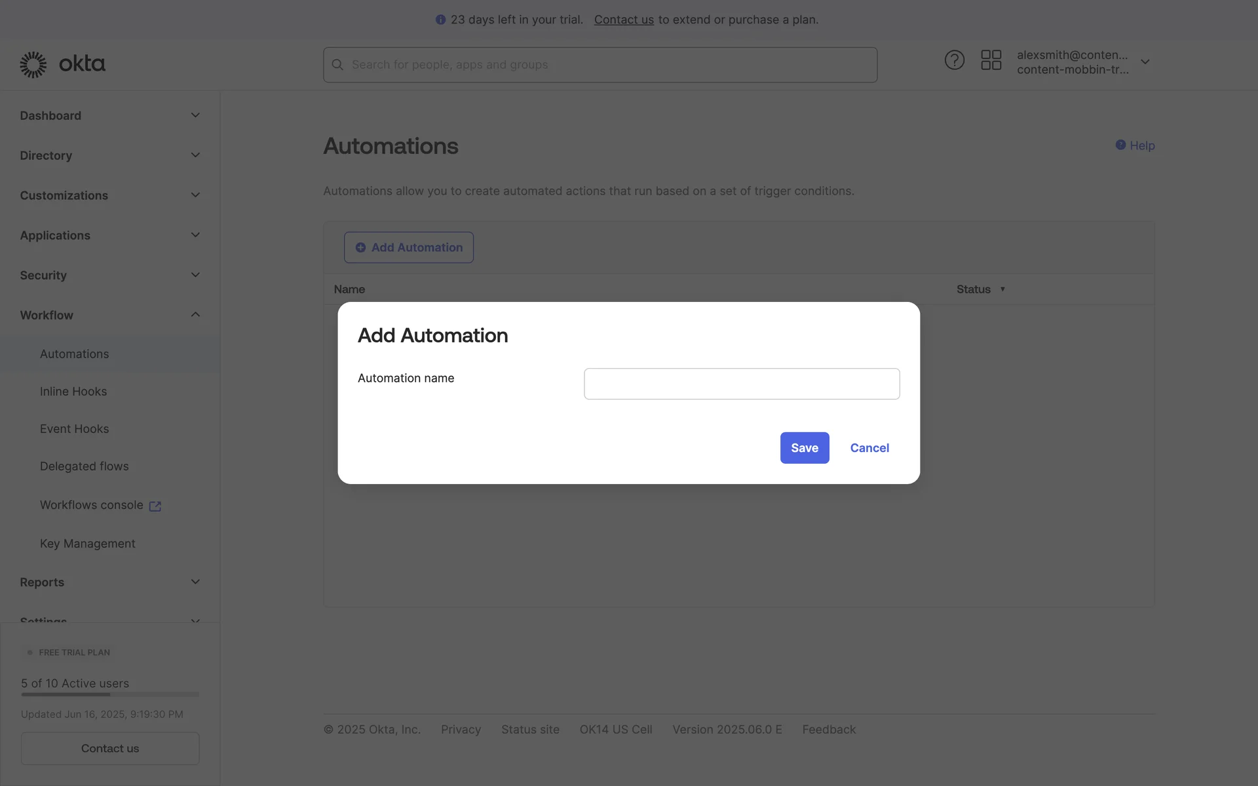Click the Help icon beside Automations heading
Image resolution: width=1258 pixels, height=786 pixels.
click(1120, 145)
